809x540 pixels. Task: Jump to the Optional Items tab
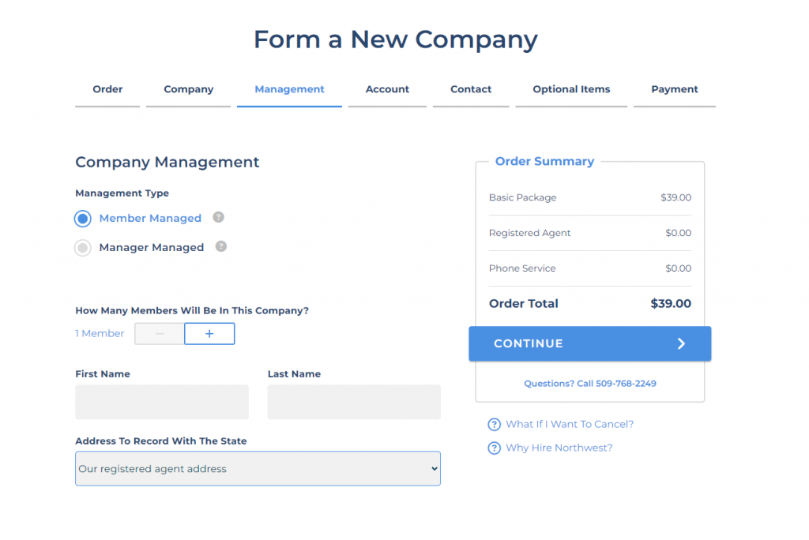tap(571, 89)
